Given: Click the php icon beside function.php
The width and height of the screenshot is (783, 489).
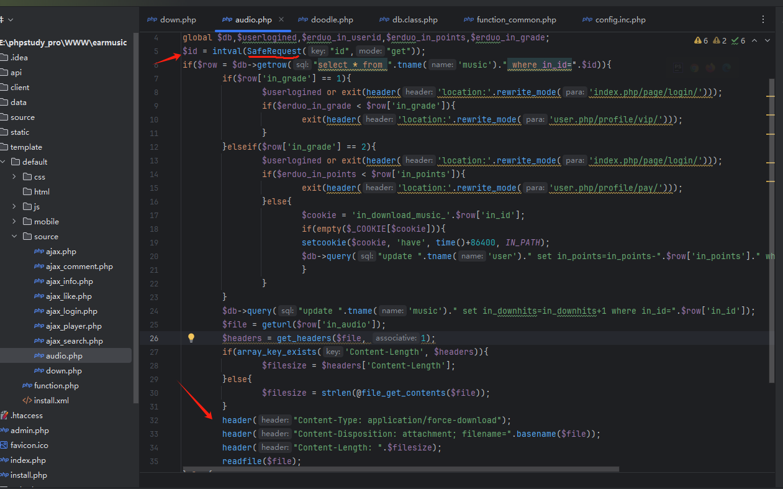Looking at the screenshot, I should [x=27, y=385].
